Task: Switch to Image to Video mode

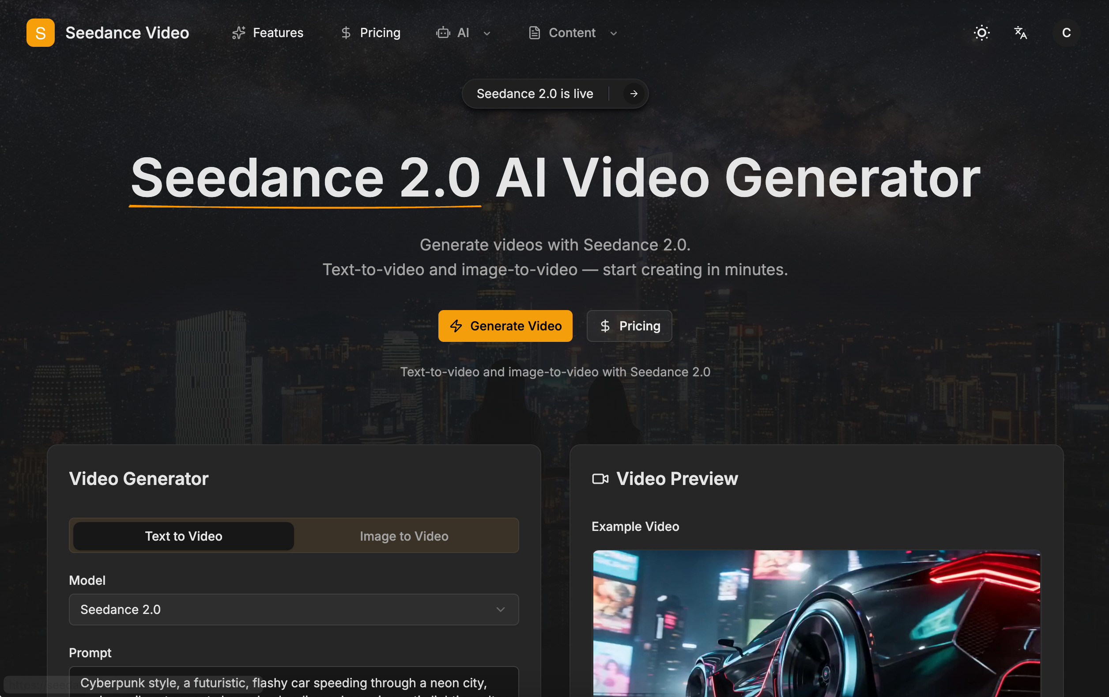Action: pyautogui.click(x=404, y=536)
